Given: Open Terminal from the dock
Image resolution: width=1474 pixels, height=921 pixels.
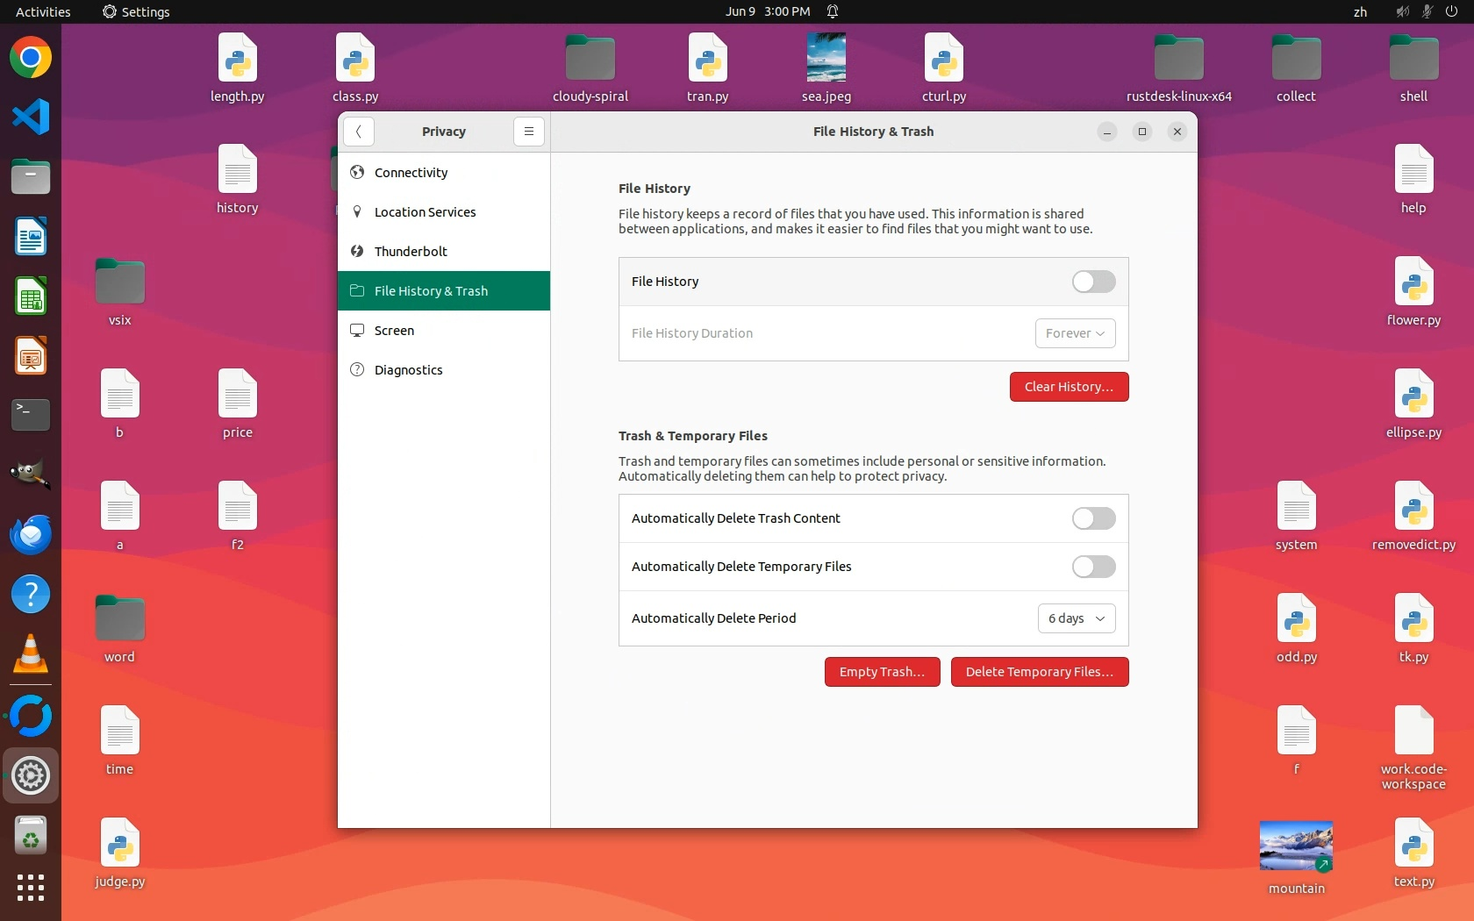Looking at the screenshot, I should click(x=31, y=414).
